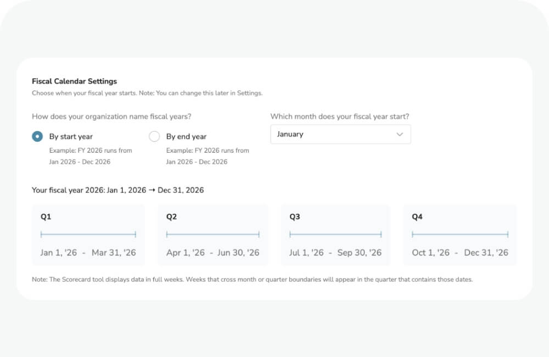The height and width of the screenshot is (357, 549).
Task: Select the "By end year" radio button
Action: pyautogui.click(x=154, y=136)
